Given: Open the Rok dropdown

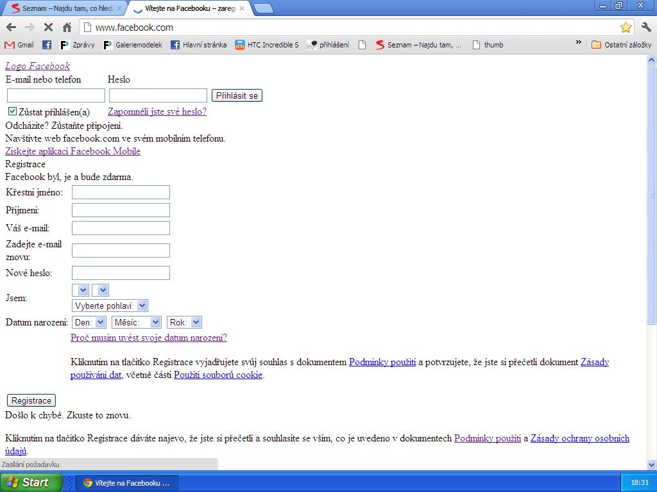Looking at the screenshot, I should [x=184, y=323].
